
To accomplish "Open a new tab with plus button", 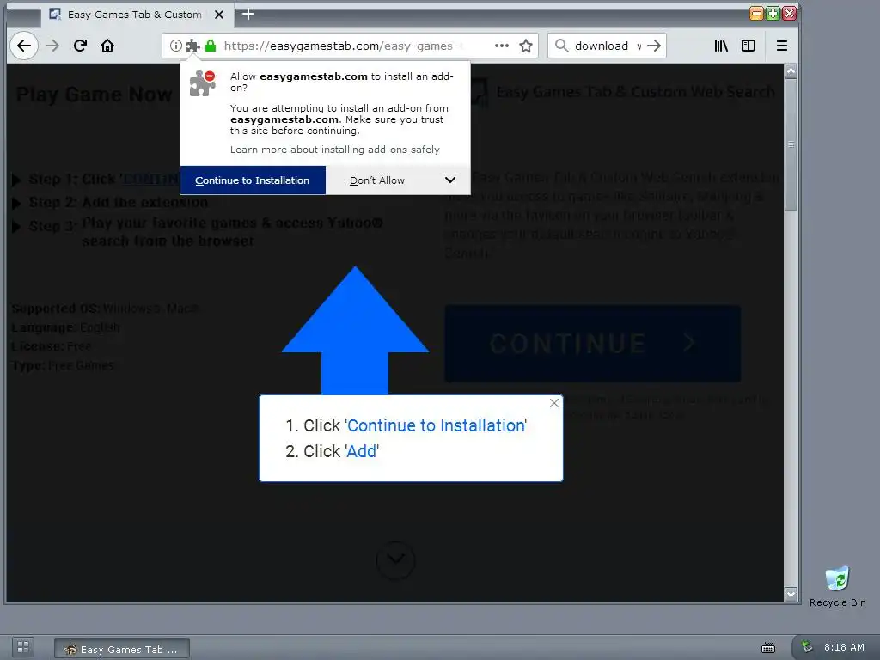I will [248, 14].
